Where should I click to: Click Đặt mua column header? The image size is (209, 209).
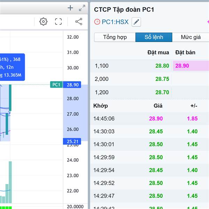click(x=158, y=52)
